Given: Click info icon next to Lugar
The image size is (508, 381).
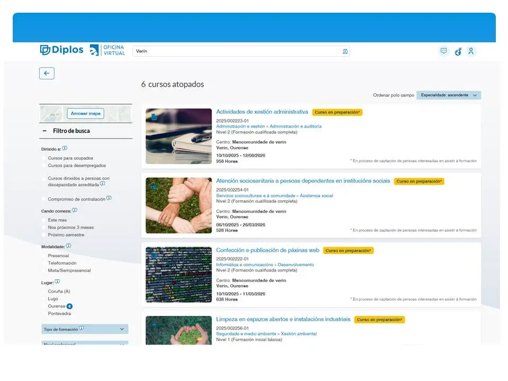Looking at the screenshot, I should click(57, 282).
